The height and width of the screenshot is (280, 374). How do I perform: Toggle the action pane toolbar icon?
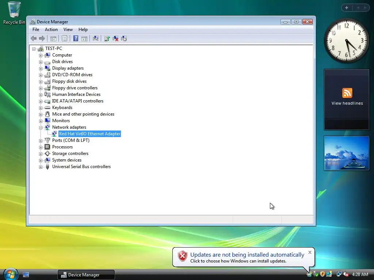coord(84,38)
